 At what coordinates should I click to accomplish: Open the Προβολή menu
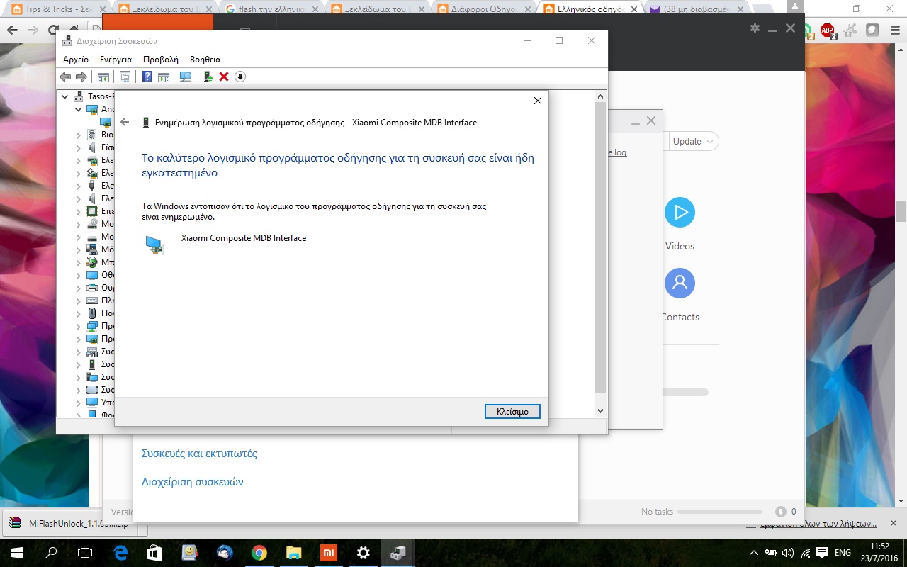pos(161,60)
